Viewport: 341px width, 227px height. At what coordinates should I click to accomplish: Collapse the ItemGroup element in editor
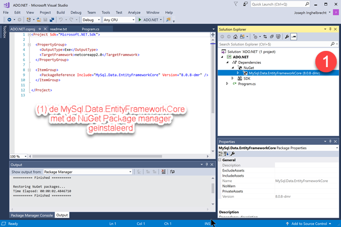tap(29, 70)
